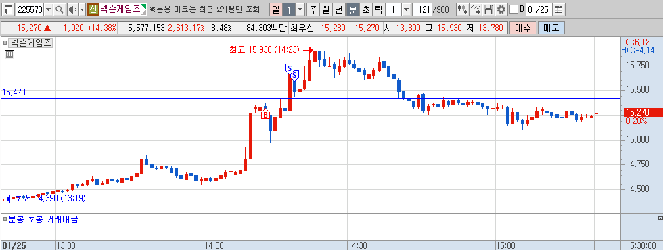Show data table grid icon under 넥슨게임즈
Image resolution: width=663 pixels, height=250 pixels.
(x=9, y=55)
